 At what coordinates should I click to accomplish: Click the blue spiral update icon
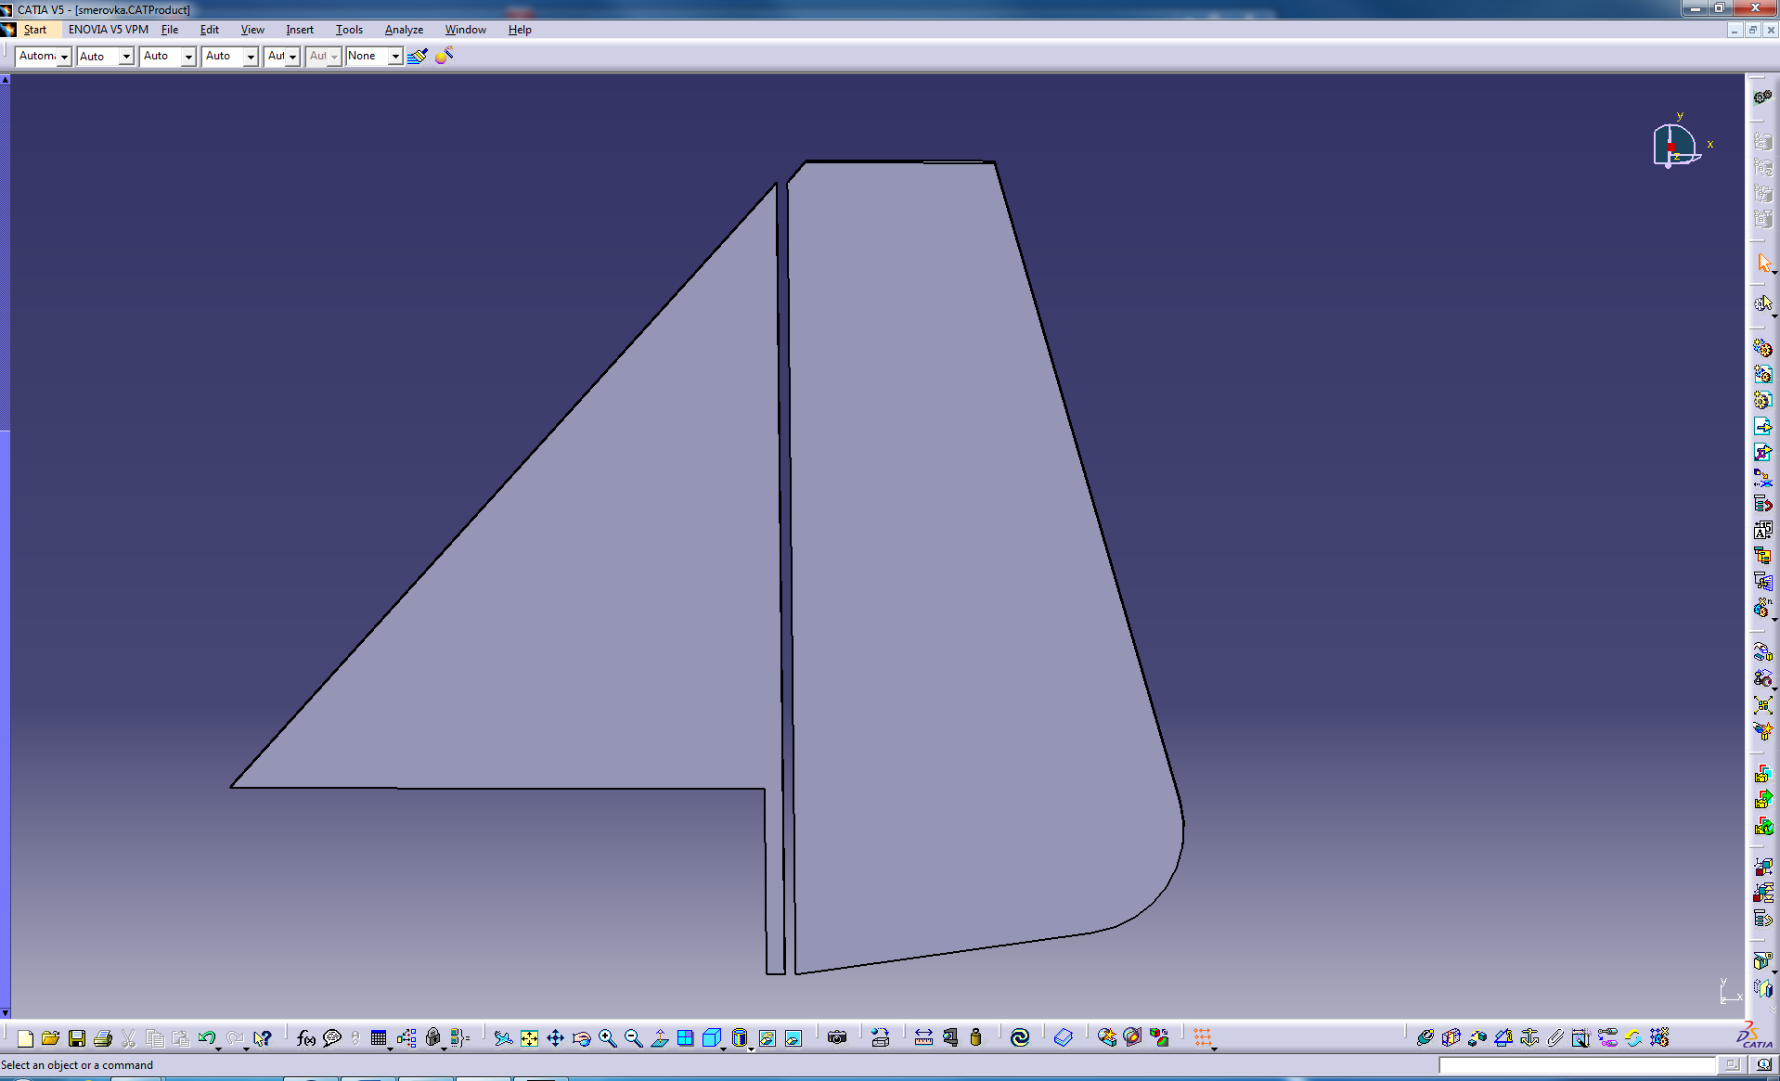pyautogui.click(x=1020, y=1038)
